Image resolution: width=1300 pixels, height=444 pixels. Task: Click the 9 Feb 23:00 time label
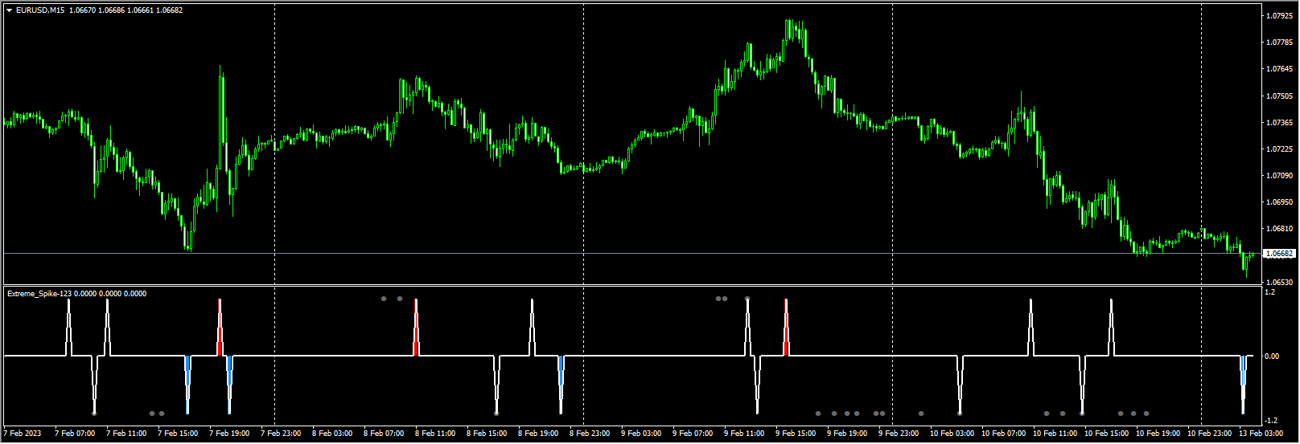click(x=899, y=434)
